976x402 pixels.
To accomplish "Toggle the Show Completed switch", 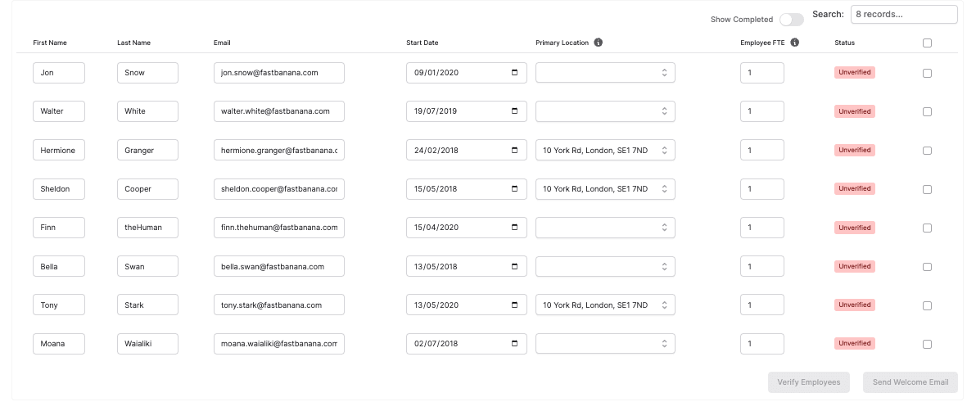I will (x=791, y=20).
